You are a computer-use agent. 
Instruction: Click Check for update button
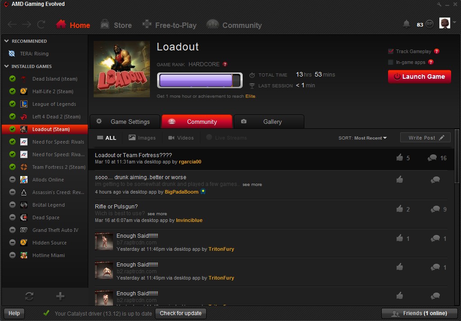tap(181, 313)
